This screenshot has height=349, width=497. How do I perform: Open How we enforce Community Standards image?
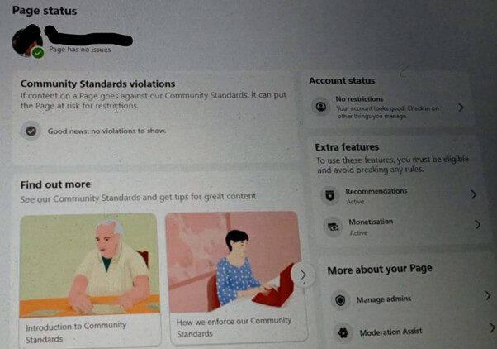coord(233,262)
